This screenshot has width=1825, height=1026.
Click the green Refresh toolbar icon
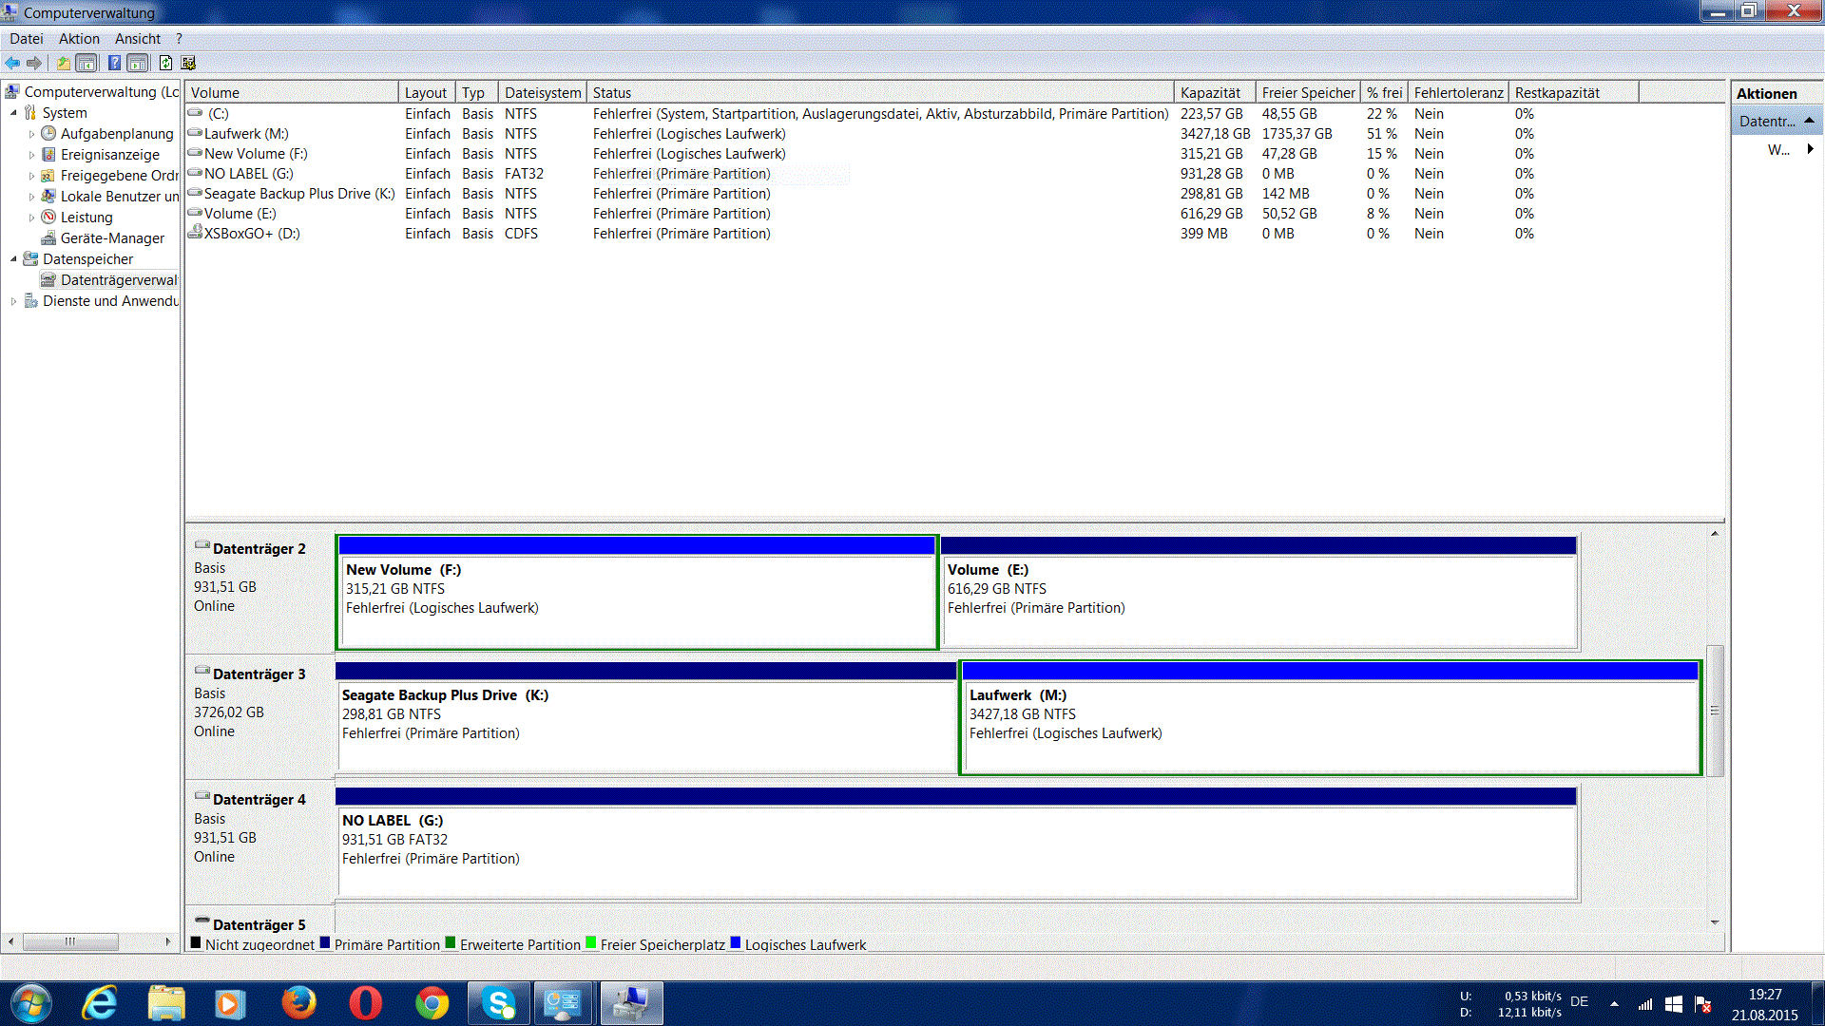[165, 63]
